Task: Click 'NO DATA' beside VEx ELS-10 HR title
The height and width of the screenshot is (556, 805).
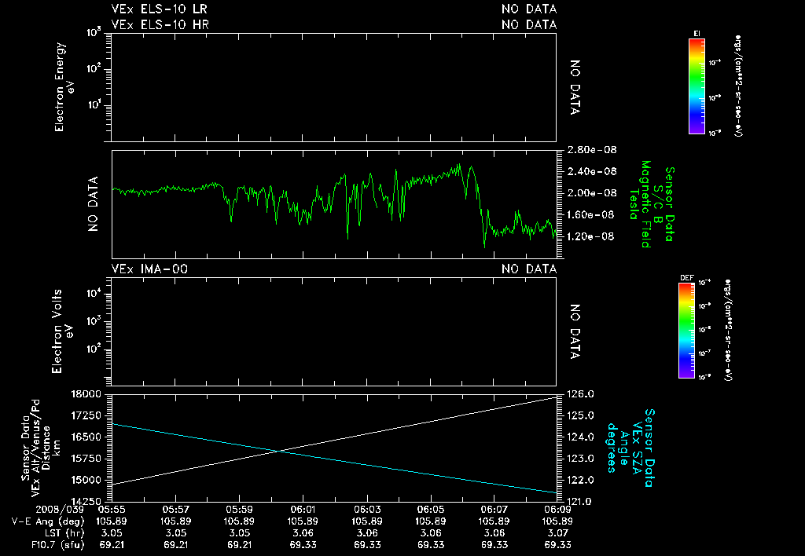Action: [529, 24]
